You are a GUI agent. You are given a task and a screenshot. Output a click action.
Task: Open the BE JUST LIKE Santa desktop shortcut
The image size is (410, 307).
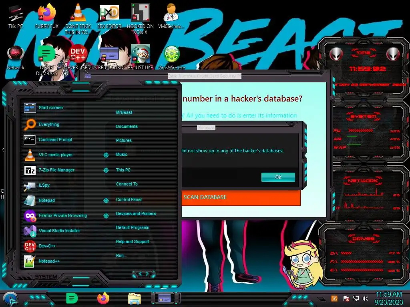coord(141,58)
